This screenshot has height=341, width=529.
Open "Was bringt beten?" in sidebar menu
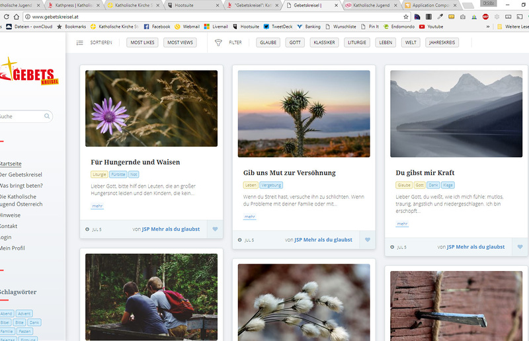click(21, 186)
